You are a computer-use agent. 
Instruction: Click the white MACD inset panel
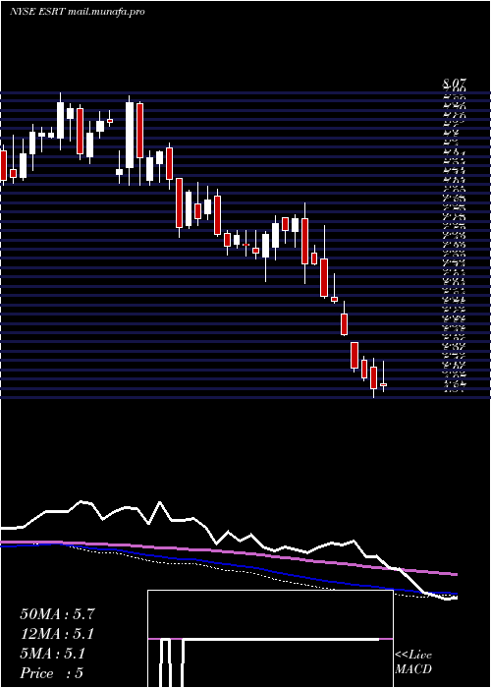tap(270, 639)
